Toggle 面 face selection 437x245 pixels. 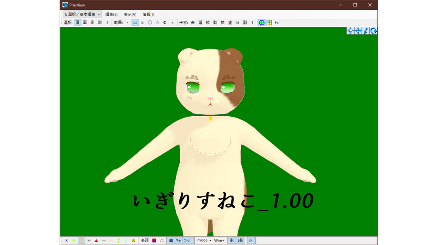click(85, 23)
